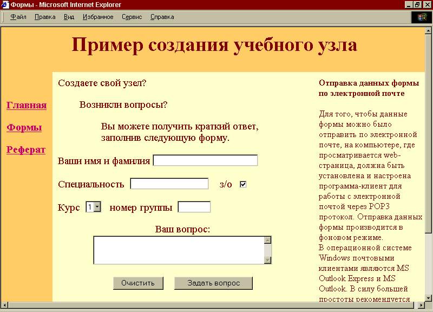
Task: Click the text Вы можете получить краткий ответ
Action: 180,126
